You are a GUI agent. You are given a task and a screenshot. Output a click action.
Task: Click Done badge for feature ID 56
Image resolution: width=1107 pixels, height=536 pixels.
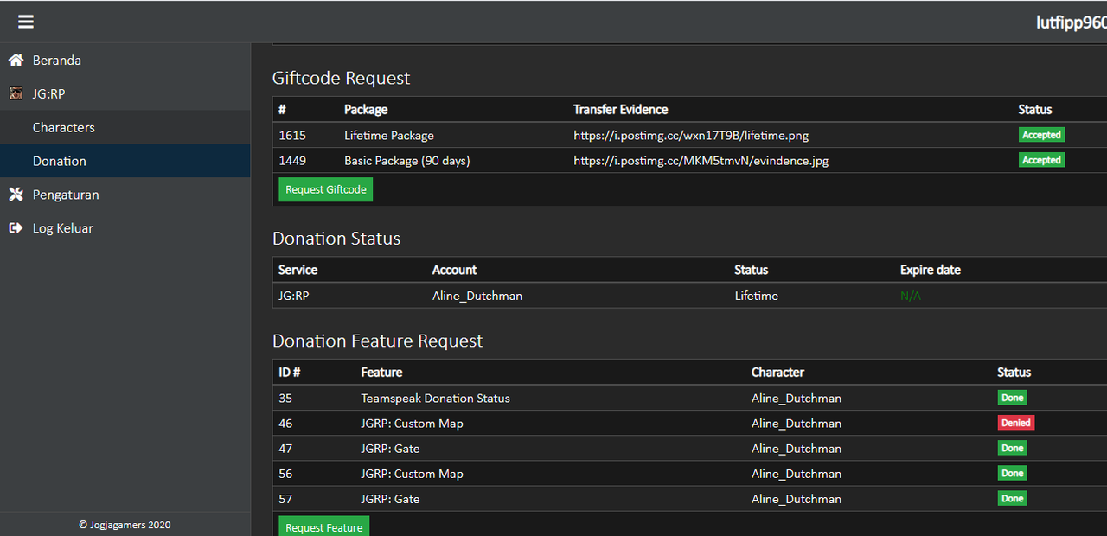pos(1012,473)
